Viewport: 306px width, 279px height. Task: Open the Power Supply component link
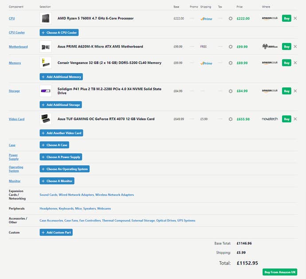[x=13, y=157]
